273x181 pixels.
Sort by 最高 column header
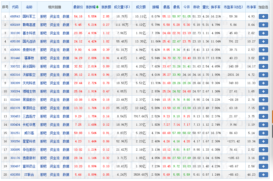(x=166, y=7)
